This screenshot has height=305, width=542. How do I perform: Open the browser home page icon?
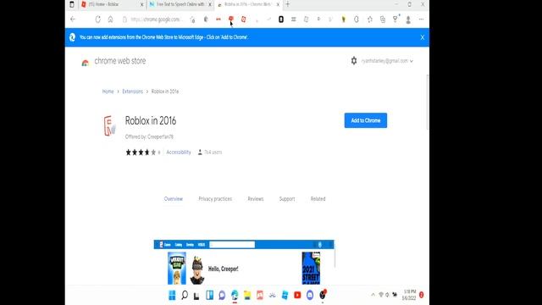click(110, 19)
